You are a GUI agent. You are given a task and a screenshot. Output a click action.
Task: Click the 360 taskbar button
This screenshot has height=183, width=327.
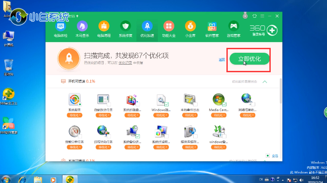pyautogui.click(x=70, y=179)
